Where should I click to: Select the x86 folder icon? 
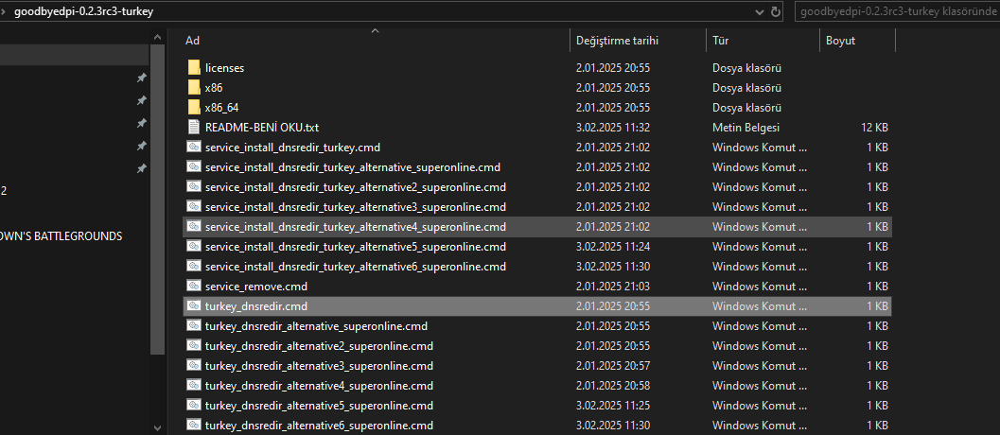[194, 87]
